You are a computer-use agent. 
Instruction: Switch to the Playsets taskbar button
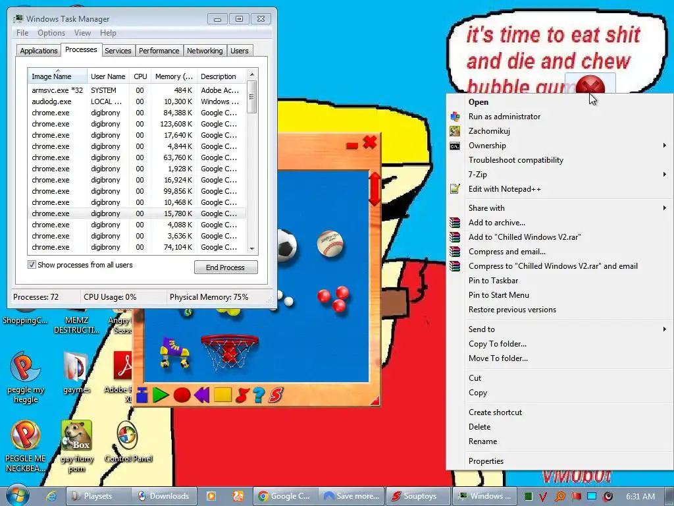tap(98, 496)
